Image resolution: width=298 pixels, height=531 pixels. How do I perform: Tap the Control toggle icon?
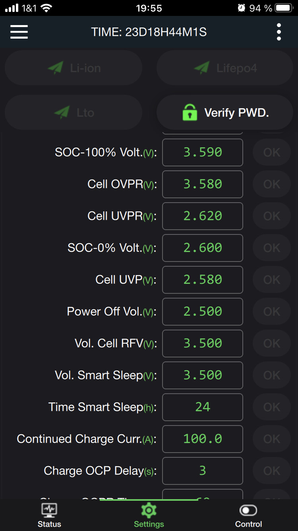[x=248, y=510]
